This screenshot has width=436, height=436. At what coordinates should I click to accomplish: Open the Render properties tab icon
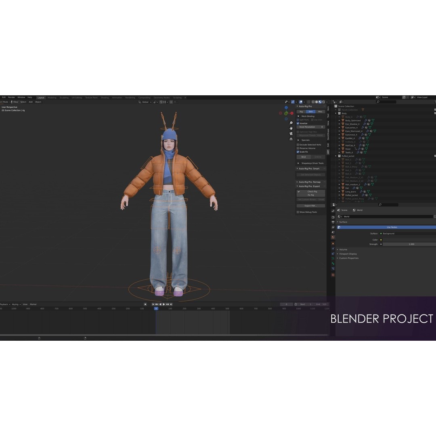[333, 217]
